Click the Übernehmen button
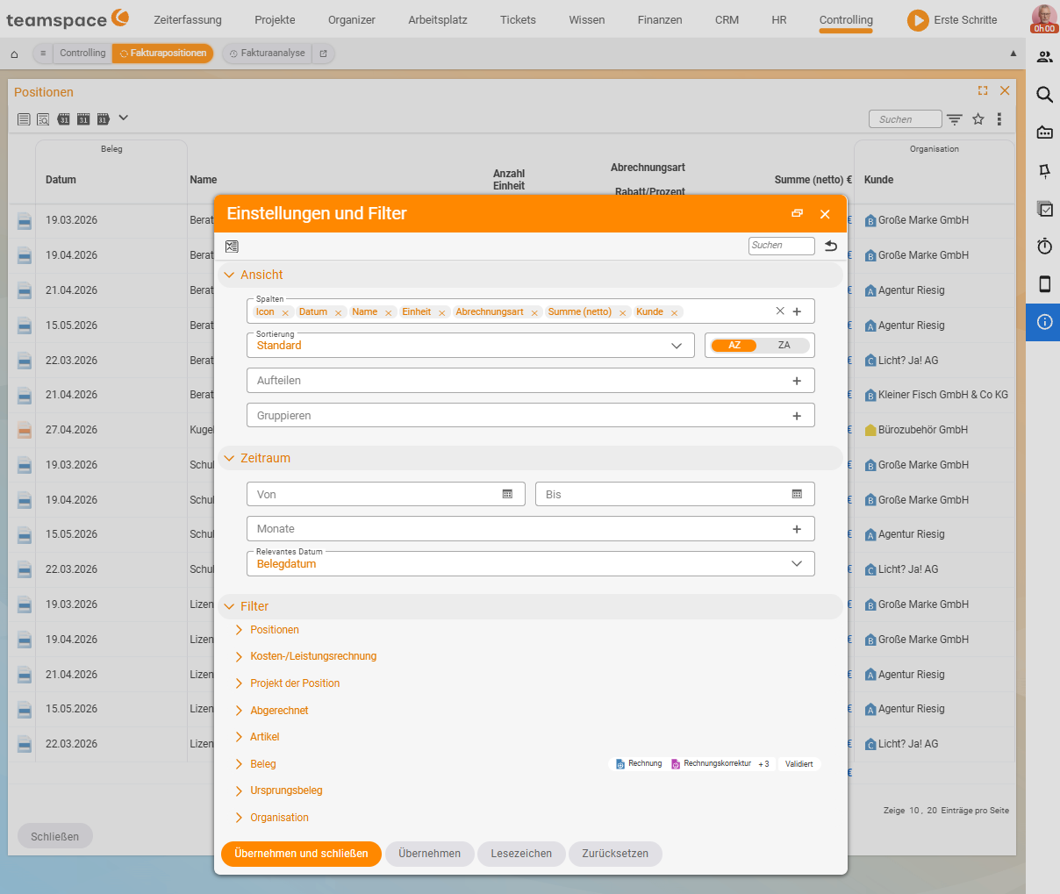This screenshot has height=894, width=1060. [x=429, y=854]
